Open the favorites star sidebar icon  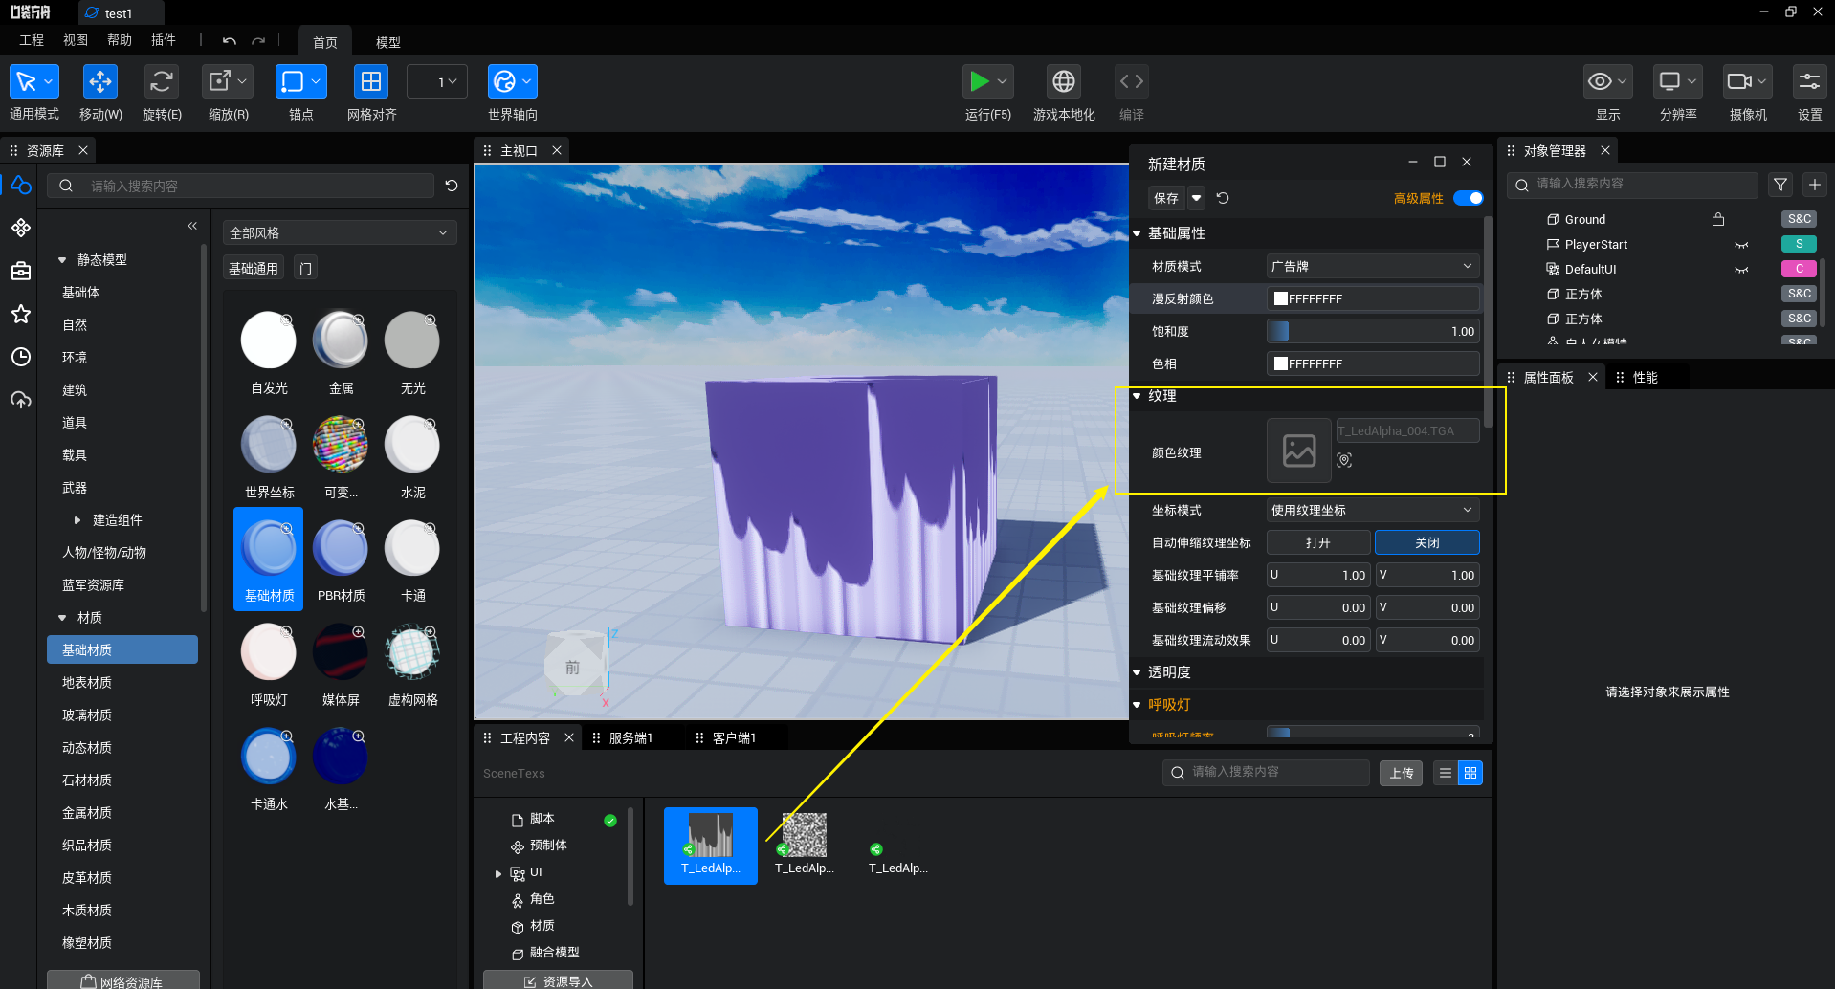(21, 314)
